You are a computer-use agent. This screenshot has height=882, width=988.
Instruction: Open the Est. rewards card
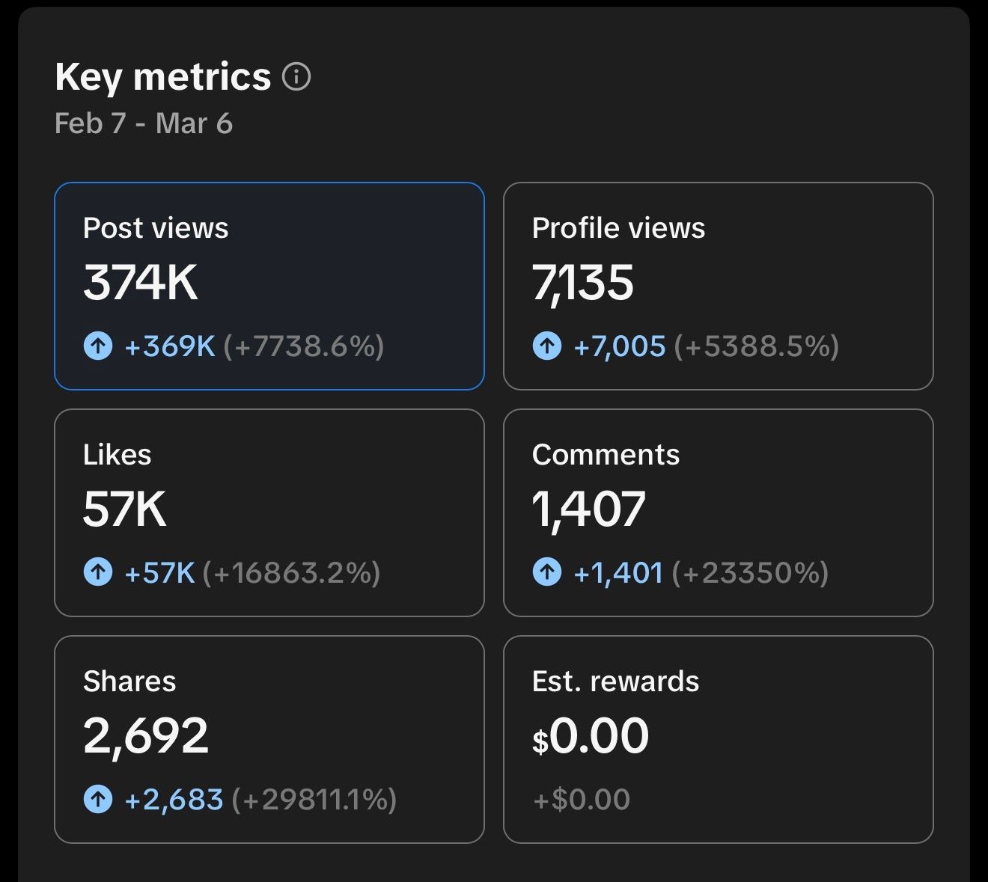coord(719,739)
